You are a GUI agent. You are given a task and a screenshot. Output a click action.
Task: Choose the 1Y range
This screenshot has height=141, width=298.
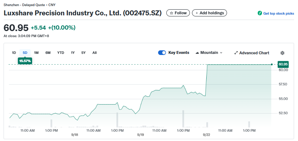pyautogui.click(x=73, y=53)
